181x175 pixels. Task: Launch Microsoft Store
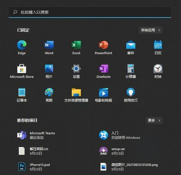pyautogui.click(x=22, y=71)
